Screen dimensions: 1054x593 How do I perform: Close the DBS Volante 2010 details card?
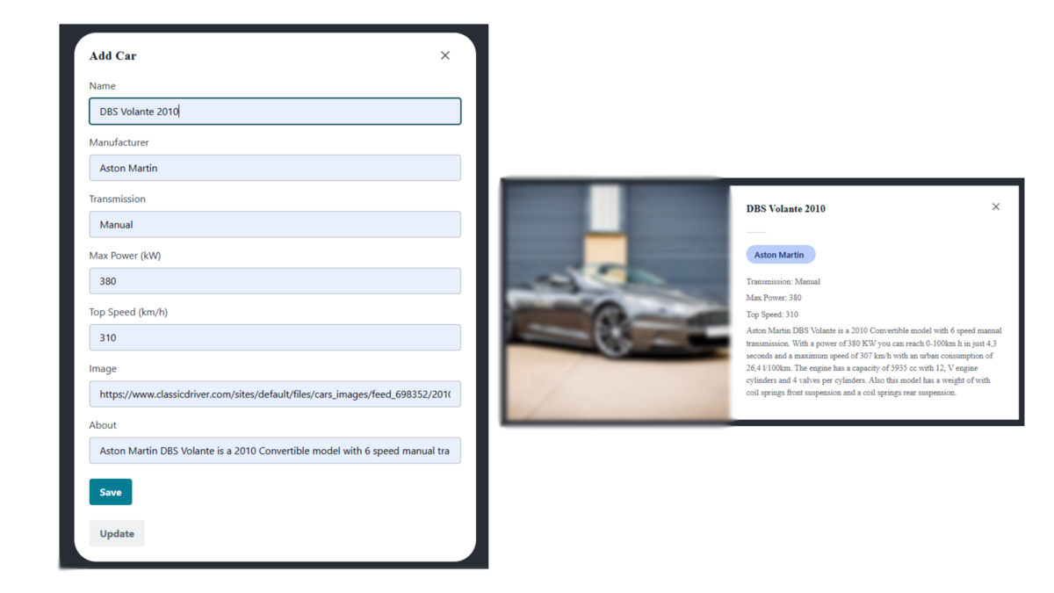coord(996,207)
